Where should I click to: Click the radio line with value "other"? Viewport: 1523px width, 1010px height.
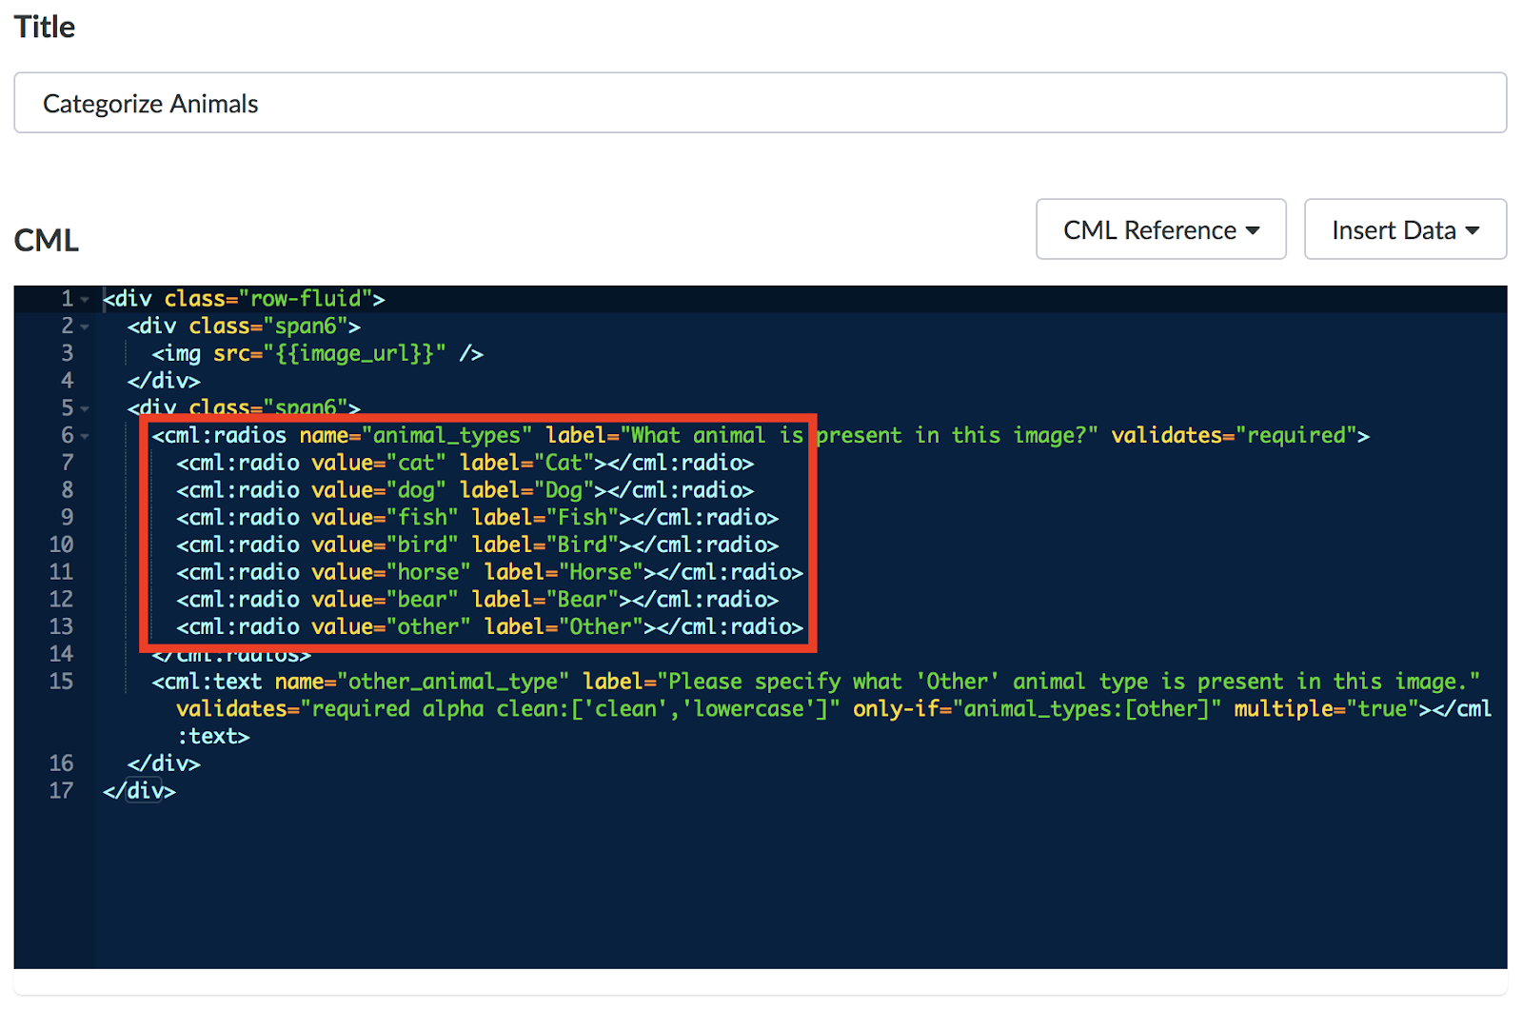tap(490, 626)
